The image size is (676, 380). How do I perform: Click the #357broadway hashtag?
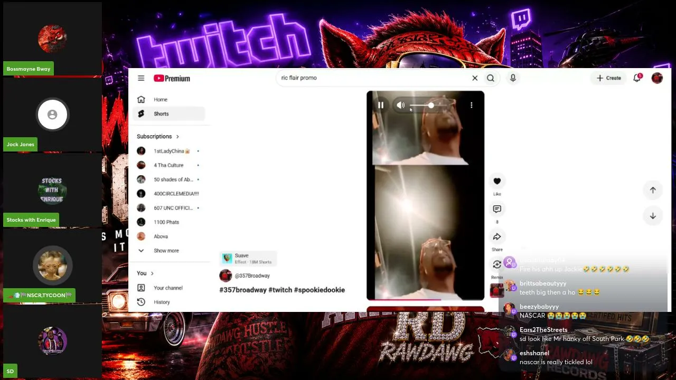(243, 290)
